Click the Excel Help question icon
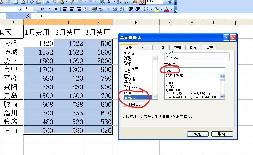The image size is (253, 155). [x=170, y=2]
